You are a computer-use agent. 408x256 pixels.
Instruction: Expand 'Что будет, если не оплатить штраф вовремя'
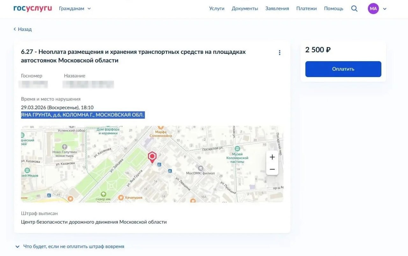pos(70,246)
